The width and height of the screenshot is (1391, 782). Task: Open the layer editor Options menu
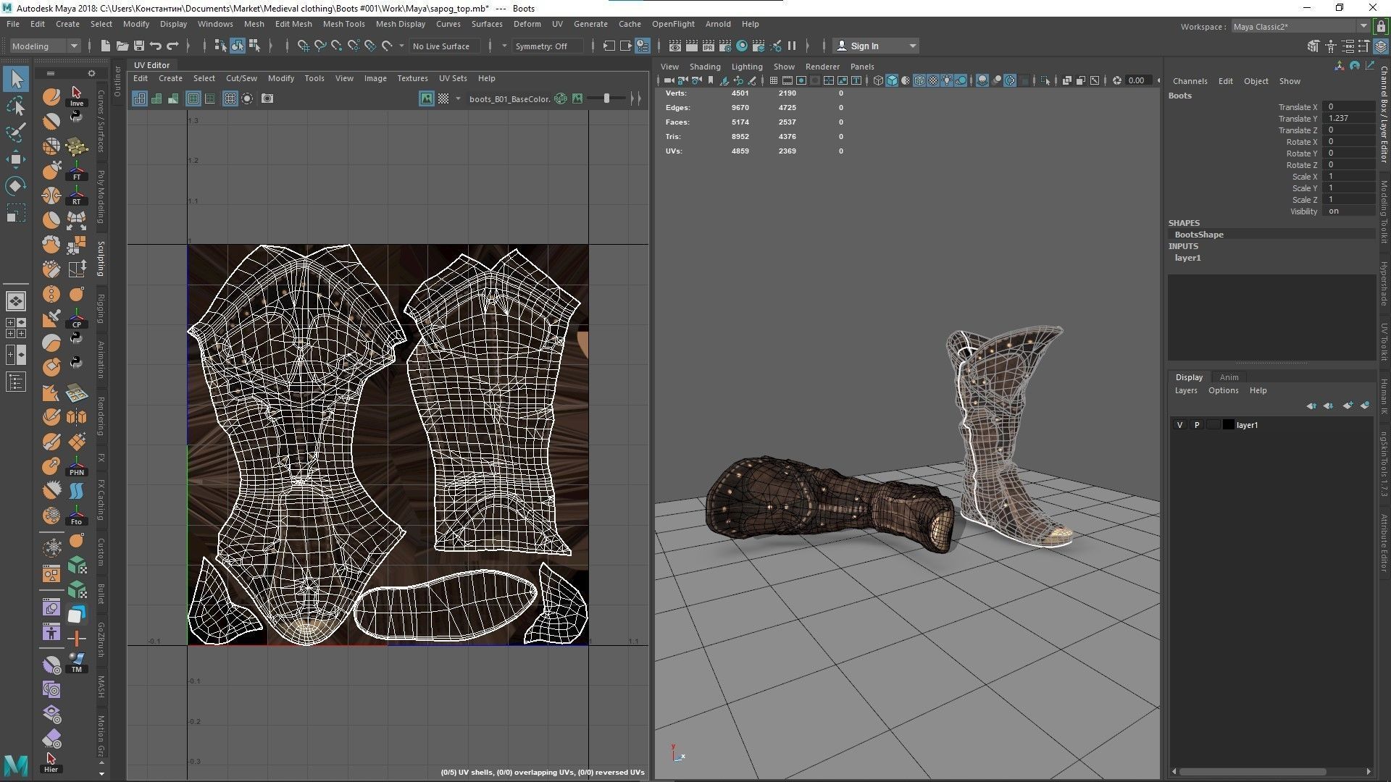pos(1223,390)
